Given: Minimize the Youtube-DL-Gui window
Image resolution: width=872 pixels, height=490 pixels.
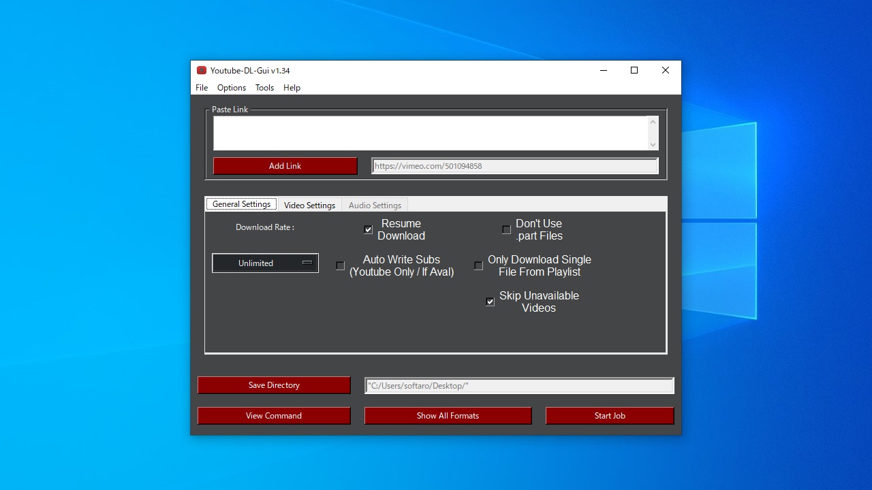Looking at the screenshot, I should click(604, 70).
